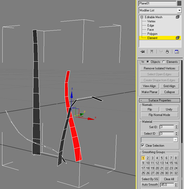Click the tall dark mesh strip

tap(36, 96)
